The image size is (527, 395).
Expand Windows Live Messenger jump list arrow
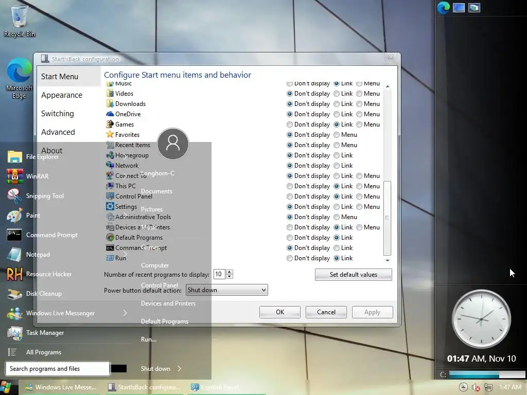[x=125, y=313]
